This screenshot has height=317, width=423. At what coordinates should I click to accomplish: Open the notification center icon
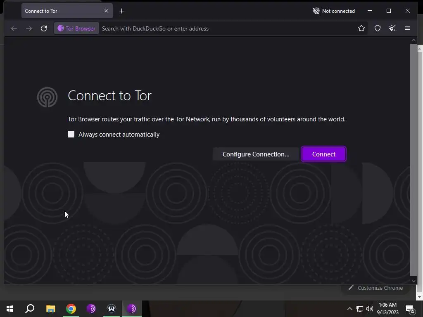(410, 309)
